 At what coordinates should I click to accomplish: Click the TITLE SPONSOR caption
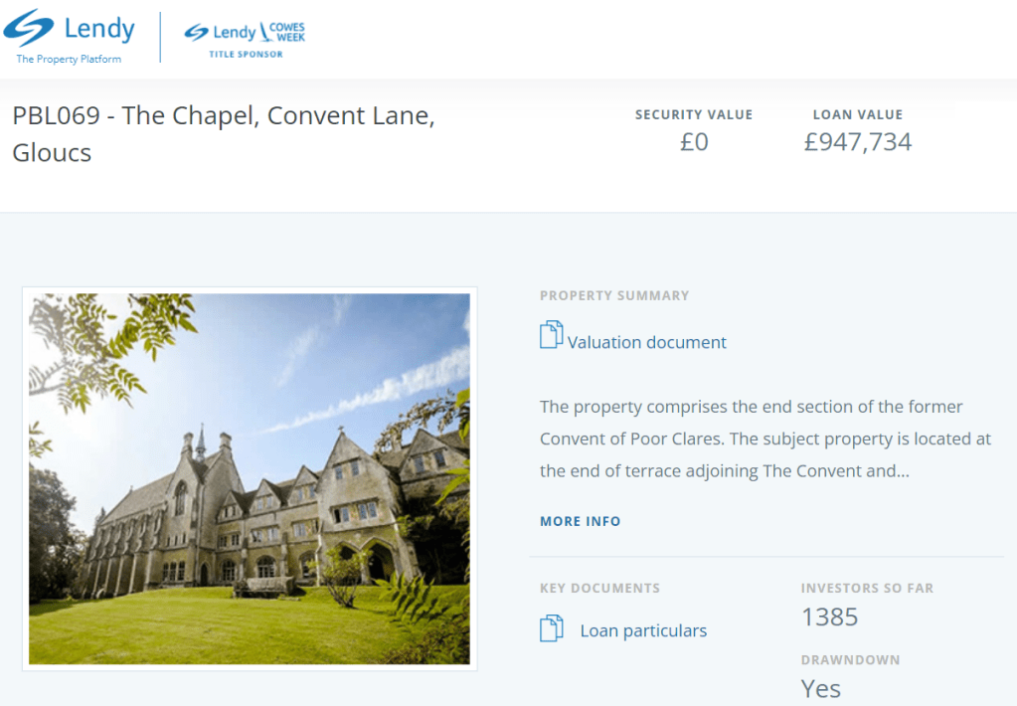(246, 55)
